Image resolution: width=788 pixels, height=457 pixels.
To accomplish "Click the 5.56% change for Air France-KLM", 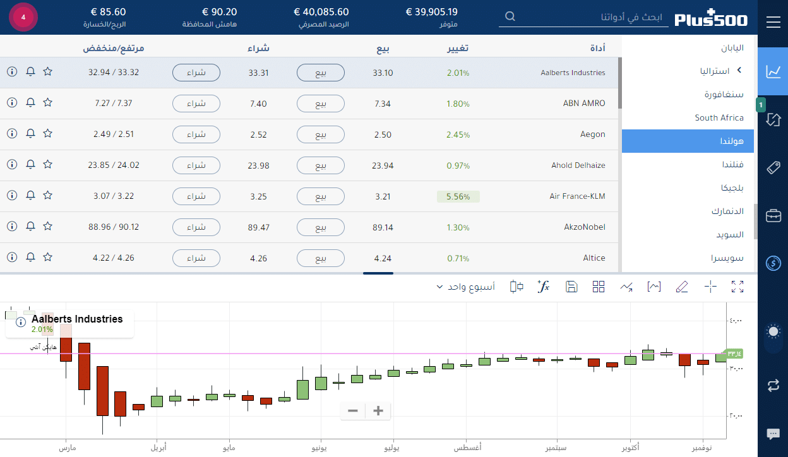I will (x=458, y=196).
